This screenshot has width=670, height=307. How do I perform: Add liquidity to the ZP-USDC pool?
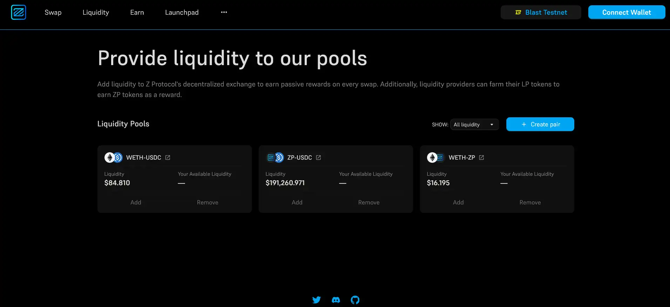click(x=297, y=202)
